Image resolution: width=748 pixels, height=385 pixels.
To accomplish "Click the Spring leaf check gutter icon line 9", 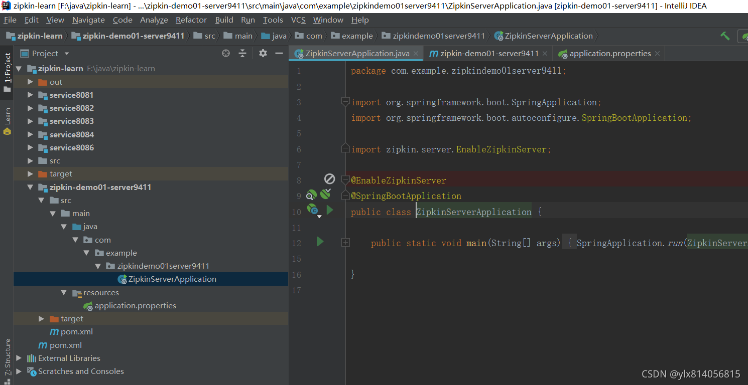I will (326, 194).
